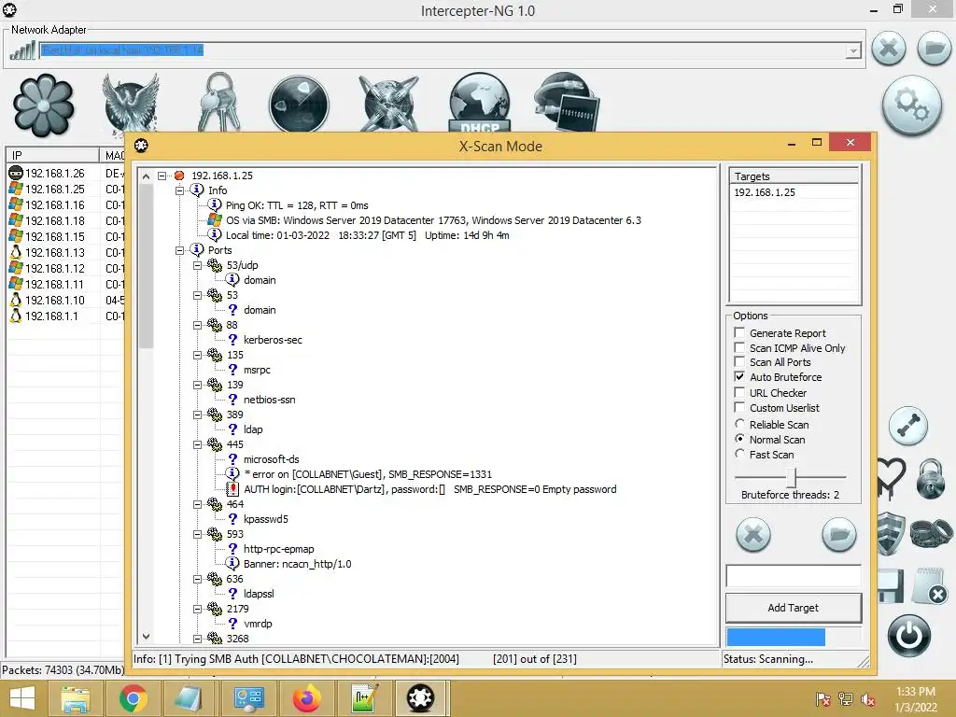The width and height of the screenshot is (956, 717).
Task: Collapse the 53/udp port node
Action: point(198,266)
